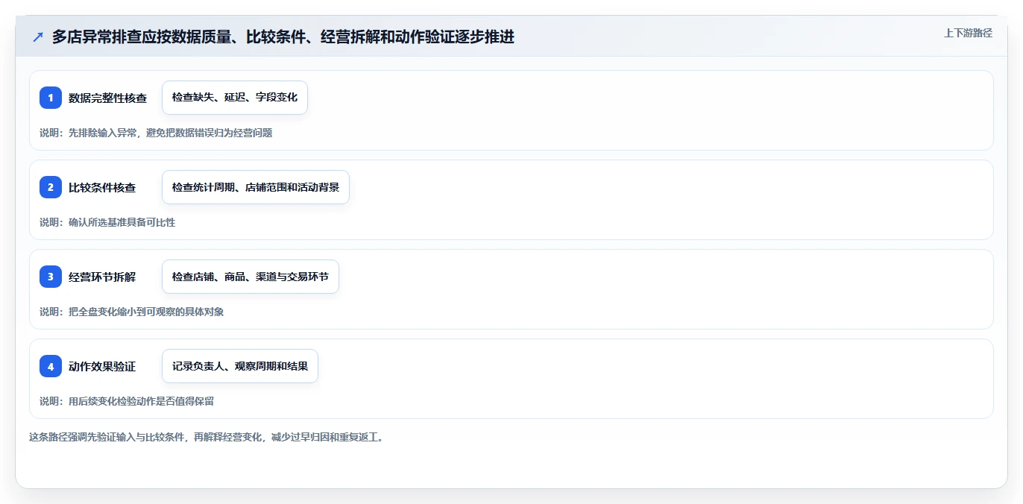Open the 上下游路径 label
This screenshot has height=504, width=1023.
968,34
